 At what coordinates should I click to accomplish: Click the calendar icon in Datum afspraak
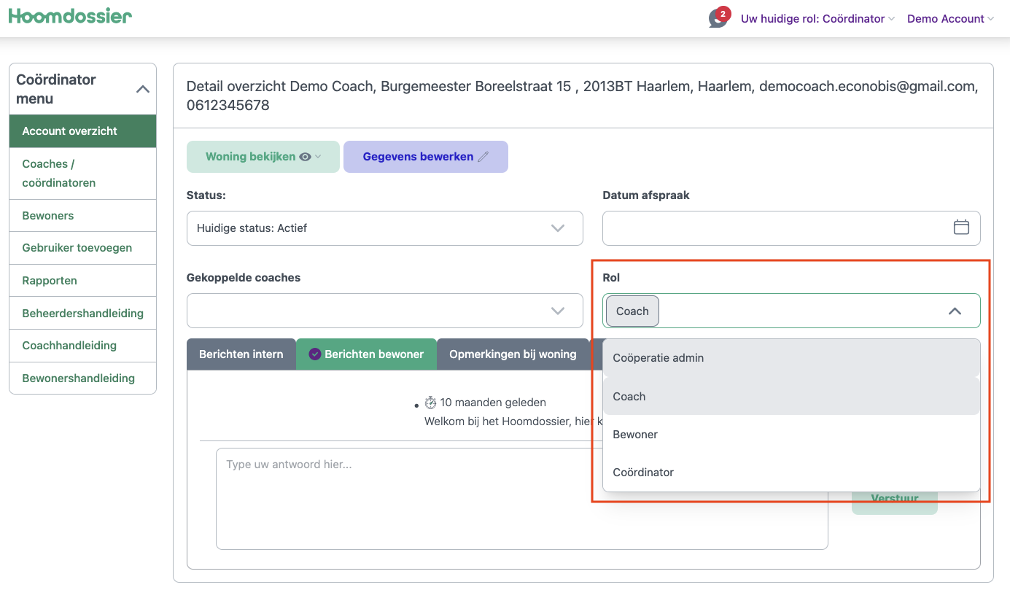coord(961,228)
